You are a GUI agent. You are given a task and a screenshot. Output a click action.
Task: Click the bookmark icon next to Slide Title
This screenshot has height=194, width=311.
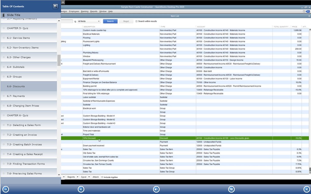pos(3,15)
